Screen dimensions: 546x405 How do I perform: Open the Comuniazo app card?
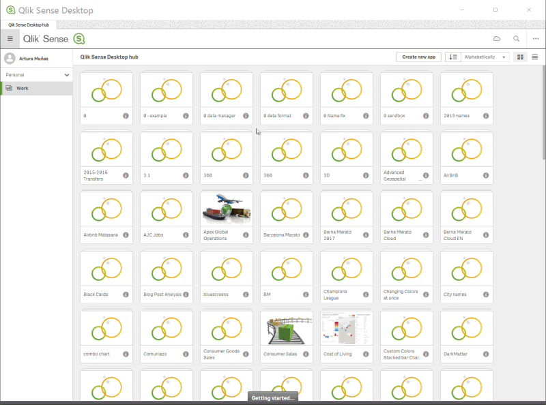coord(166,336)
